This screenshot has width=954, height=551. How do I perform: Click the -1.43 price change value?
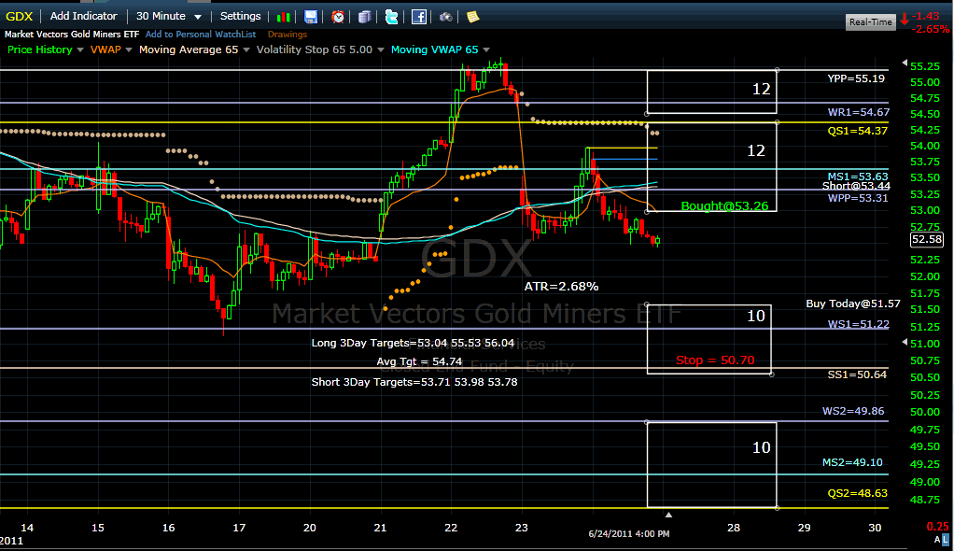click(925, 17)
